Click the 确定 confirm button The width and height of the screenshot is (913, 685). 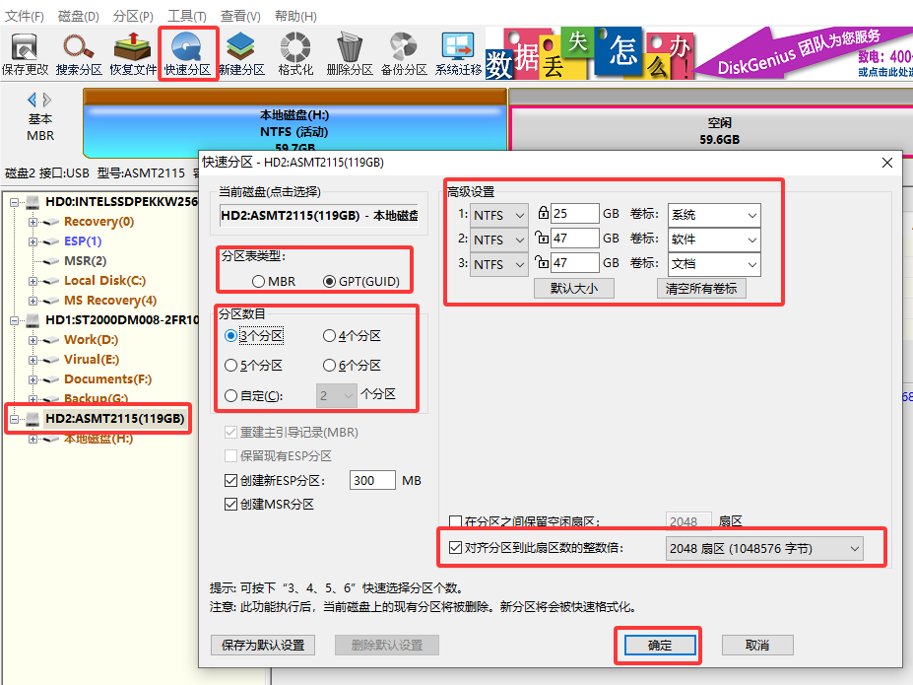click(660, 645)
